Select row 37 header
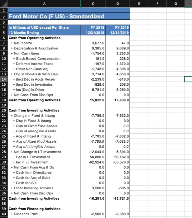Screen dimensions: 192x218 pyautogui.click(x=4, y=198)
